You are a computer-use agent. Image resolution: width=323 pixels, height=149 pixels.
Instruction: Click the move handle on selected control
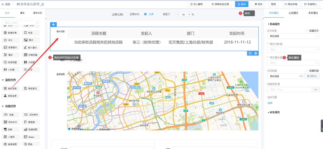point(53,24)
